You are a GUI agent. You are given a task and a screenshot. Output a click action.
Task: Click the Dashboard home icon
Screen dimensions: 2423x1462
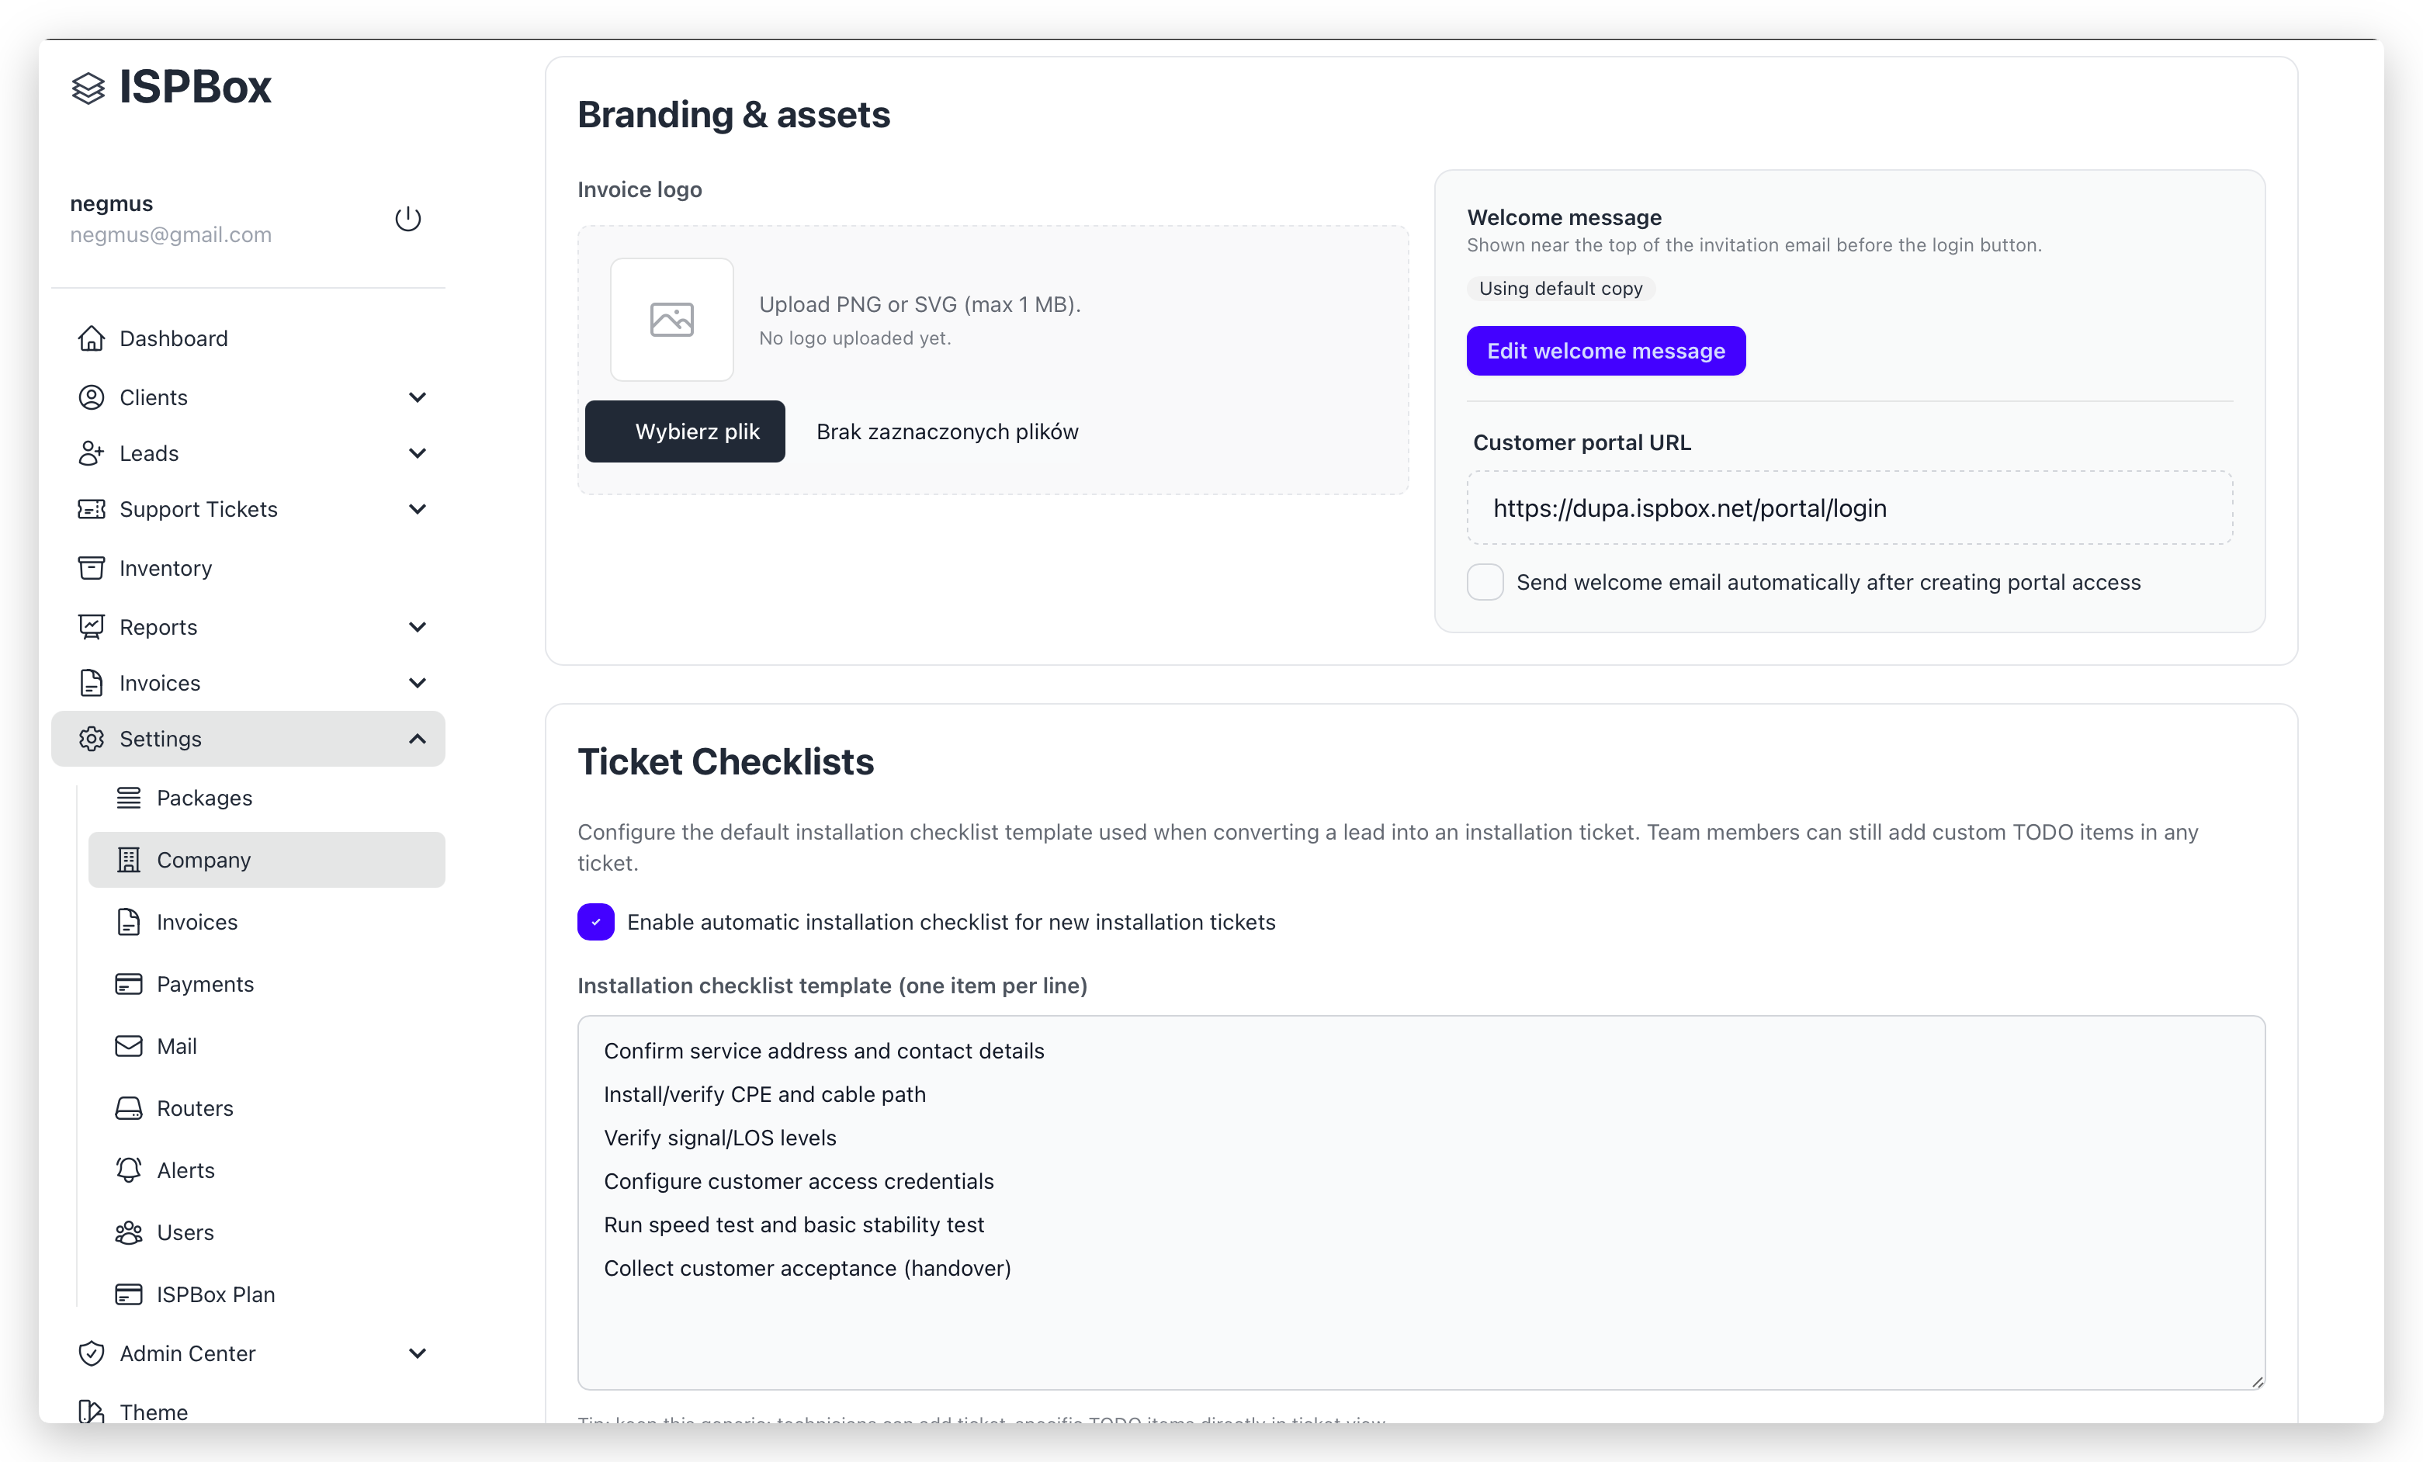pyautogui.click(x=92, y=338)
